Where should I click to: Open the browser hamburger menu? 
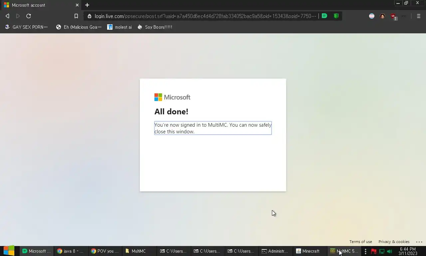pos(419,16)
